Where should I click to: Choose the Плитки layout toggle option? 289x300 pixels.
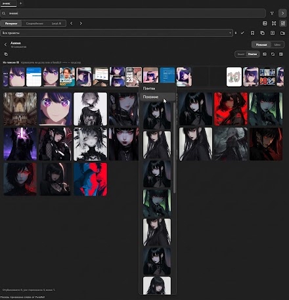pos(252,54)
